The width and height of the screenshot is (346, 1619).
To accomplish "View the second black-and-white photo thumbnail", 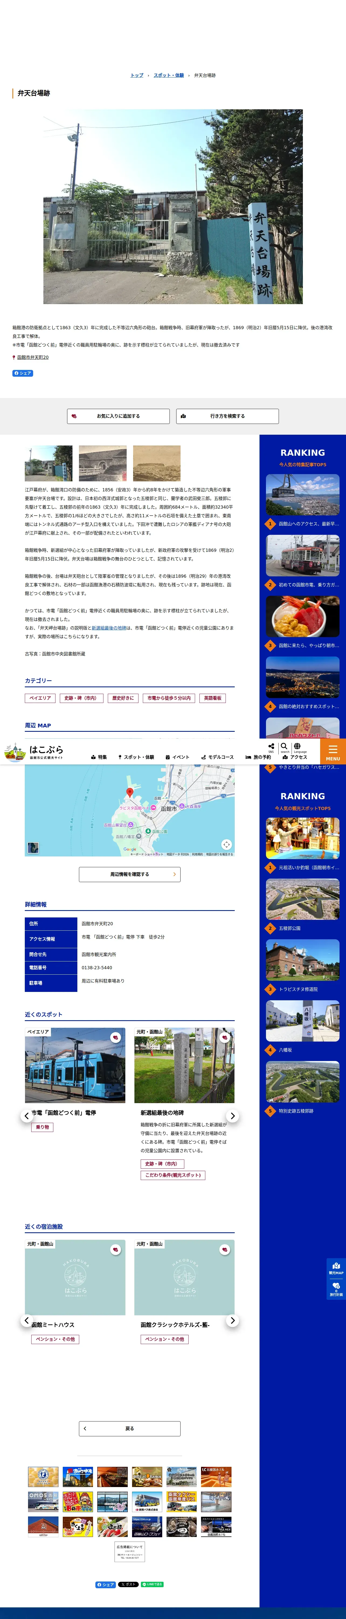I will point(103,463).
